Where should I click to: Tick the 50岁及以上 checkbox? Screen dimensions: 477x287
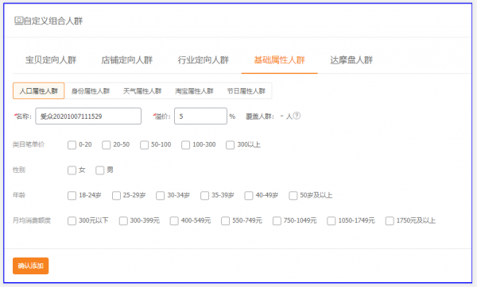(x=293, y=195)
